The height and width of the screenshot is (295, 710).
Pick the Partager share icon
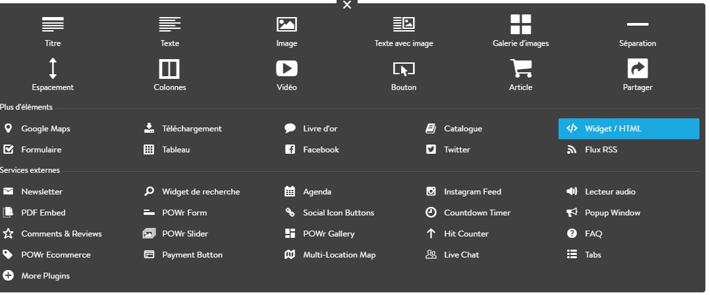[638, 69]
